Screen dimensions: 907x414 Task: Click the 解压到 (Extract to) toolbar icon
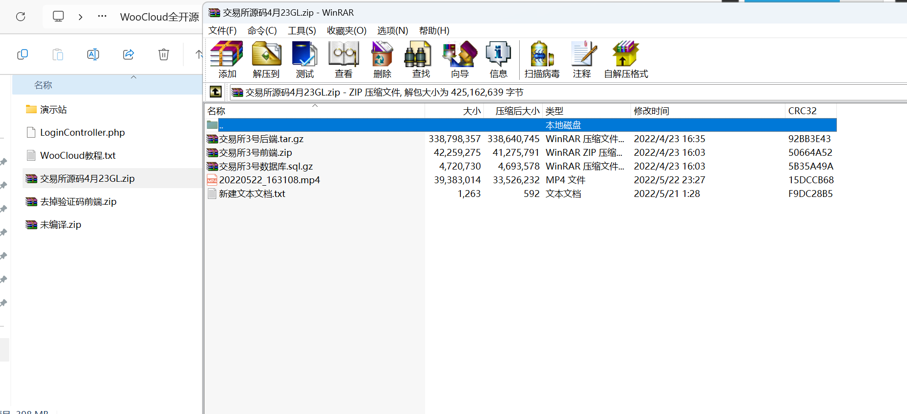[266, 59]
